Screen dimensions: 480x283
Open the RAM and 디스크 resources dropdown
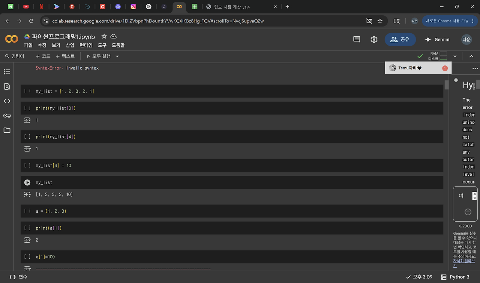(x=455, y=56)
